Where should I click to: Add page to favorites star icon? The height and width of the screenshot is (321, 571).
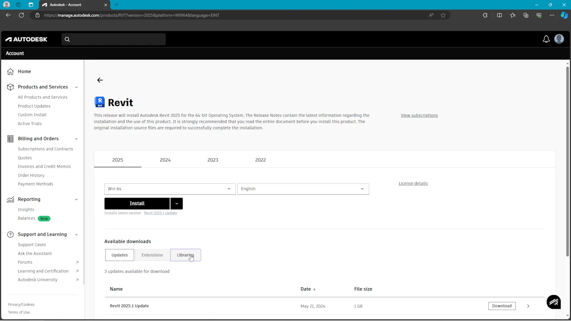coord(443,15)
